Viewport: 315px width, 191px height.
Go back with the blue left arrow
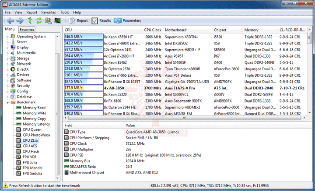click(10, 20)
